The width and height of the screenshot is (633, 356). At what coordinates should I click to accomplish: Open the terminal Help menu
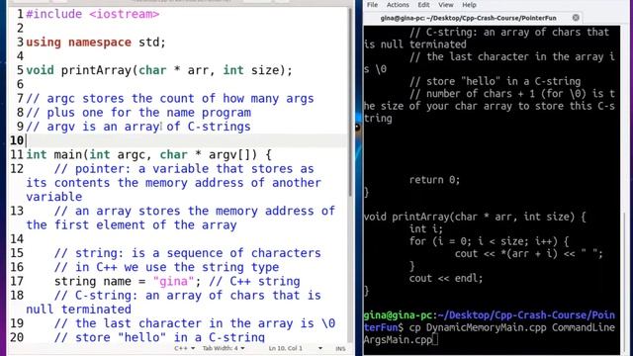tap(469, 5)
